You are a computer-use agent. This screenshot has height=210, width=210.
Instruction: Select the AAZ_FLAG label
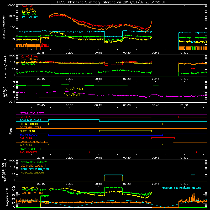[26, 145]
